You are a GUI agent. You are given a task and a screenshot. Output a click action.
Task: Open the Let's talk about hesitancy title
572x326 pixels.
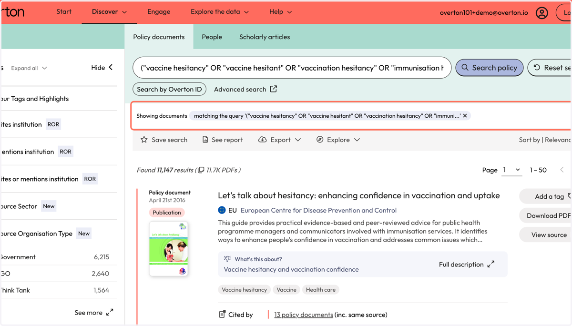(x=358, y=195)
